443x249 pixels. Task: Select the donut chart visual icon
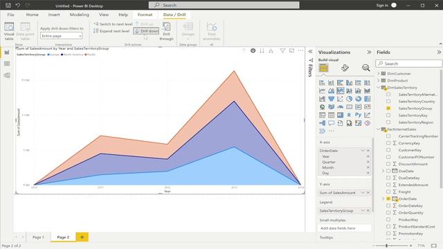pyautogui.click(x=359, y=99)
